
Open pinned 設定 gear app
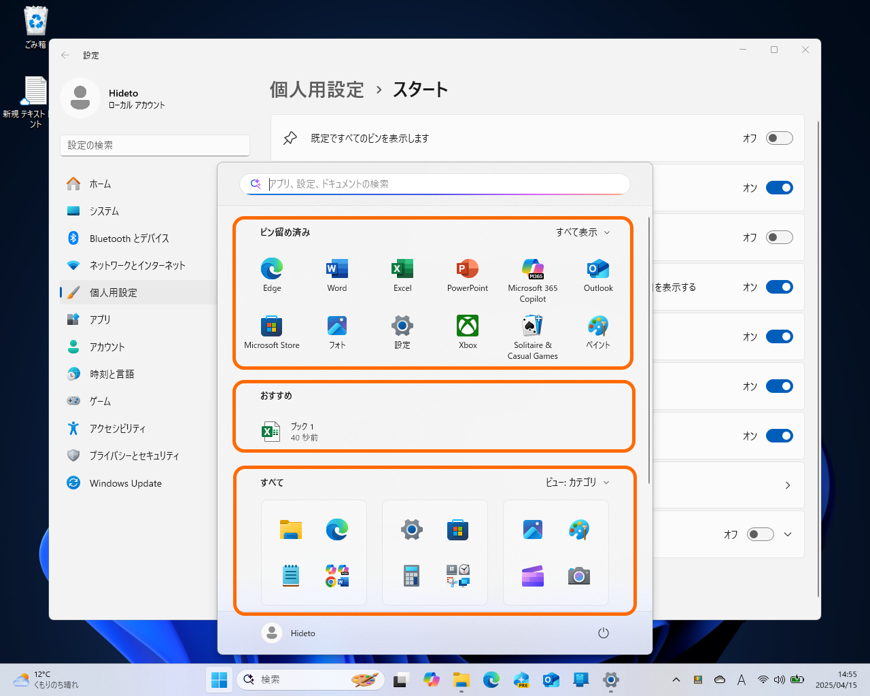pos(402,332)
